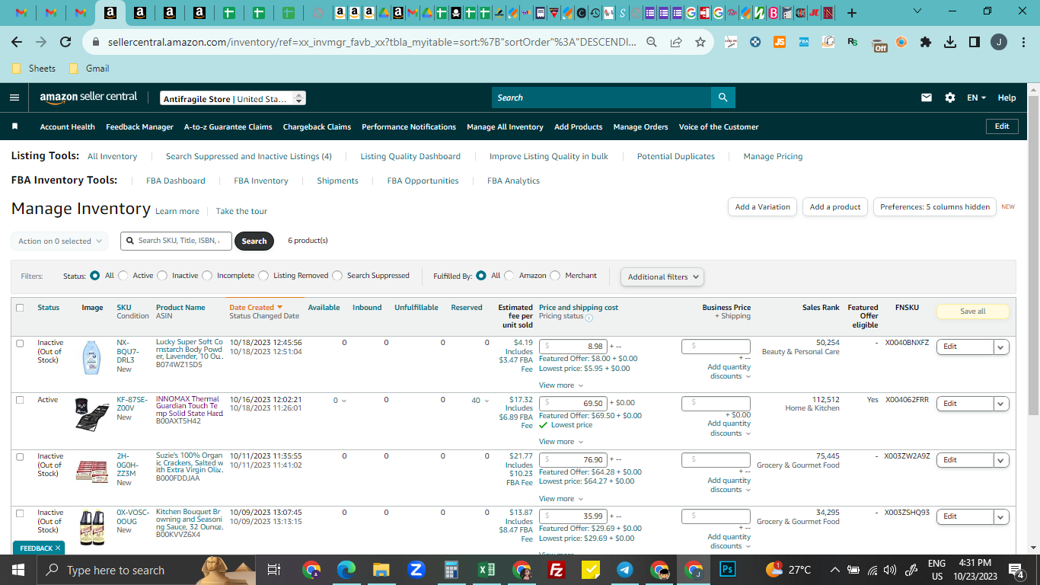Open the Action on 0 selected dropdown
1040x585 pixels.
coord(59,241)
